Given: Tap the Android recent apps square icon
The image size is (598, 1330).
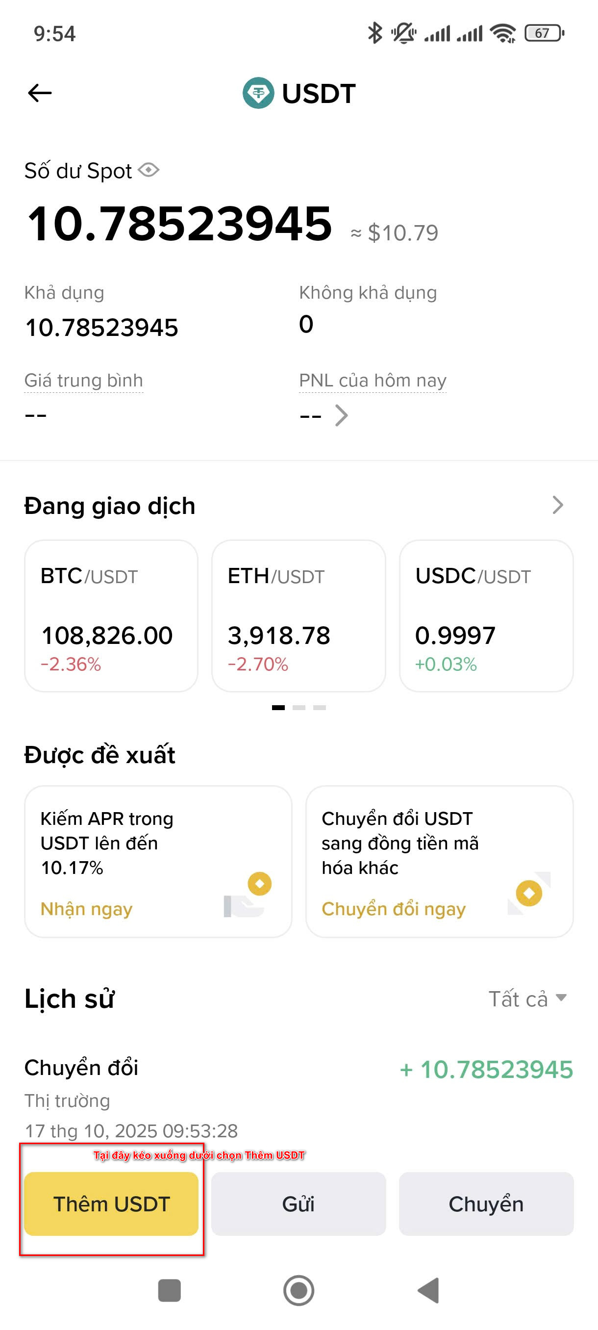Looking at the screenshot, I should pyautogui.click(x=169, y=1290).
